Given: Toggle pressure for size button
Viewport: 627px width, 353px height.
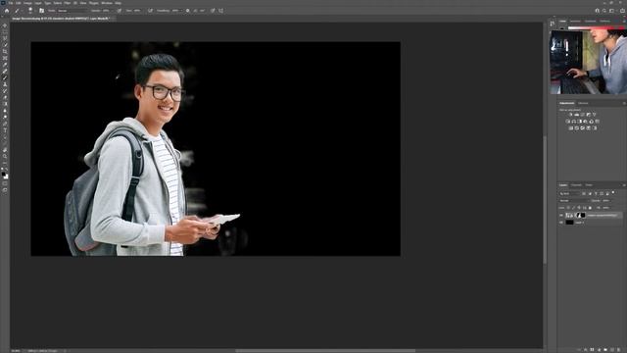Looking at the screenshot, I should [213, 11].
